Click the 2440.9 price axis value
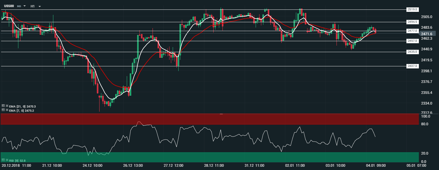The height and width of the screenshot is (170, 439). (x=427, y=49)
